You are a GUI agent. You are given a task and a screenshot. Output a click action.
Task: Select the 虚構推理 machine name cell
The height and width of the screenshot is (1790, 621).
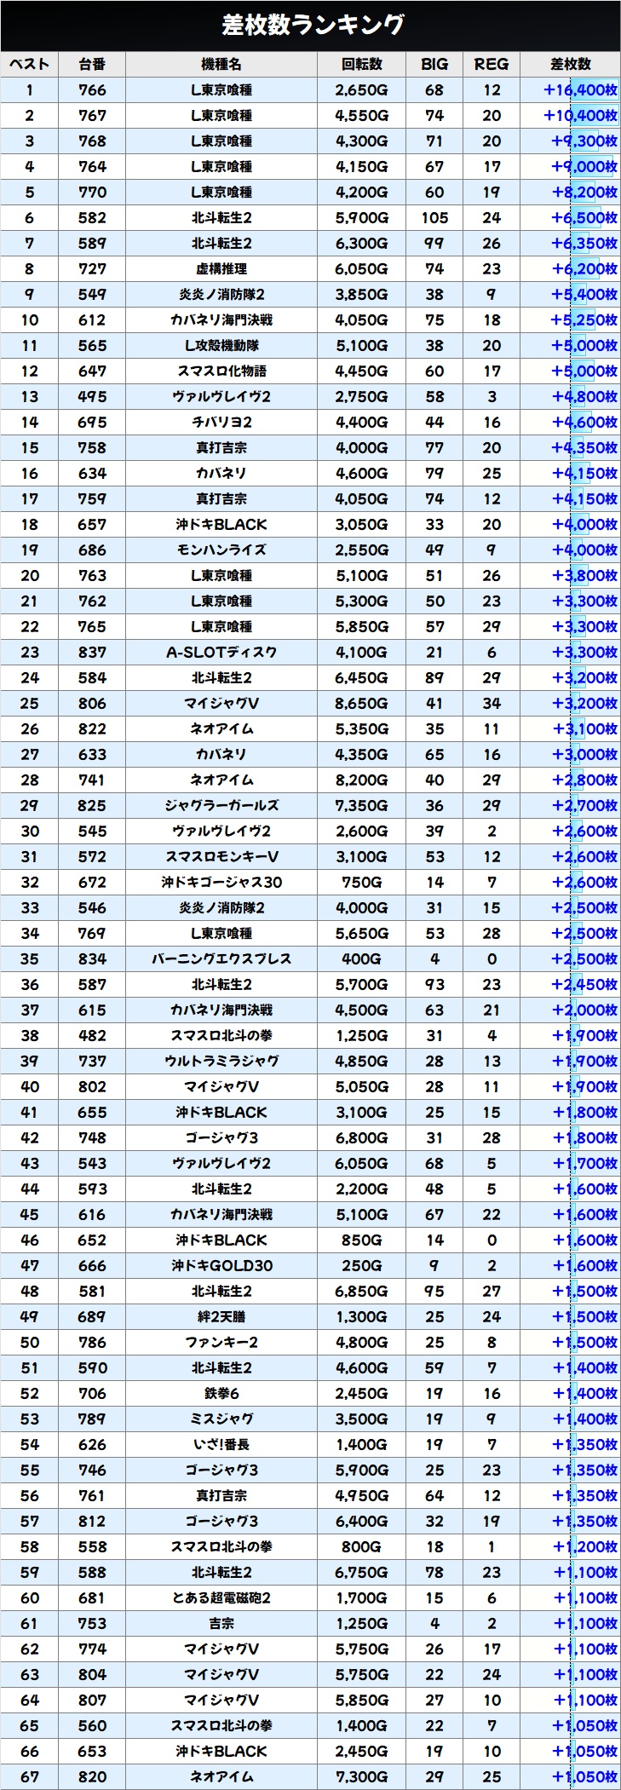[x=221, y=269]
